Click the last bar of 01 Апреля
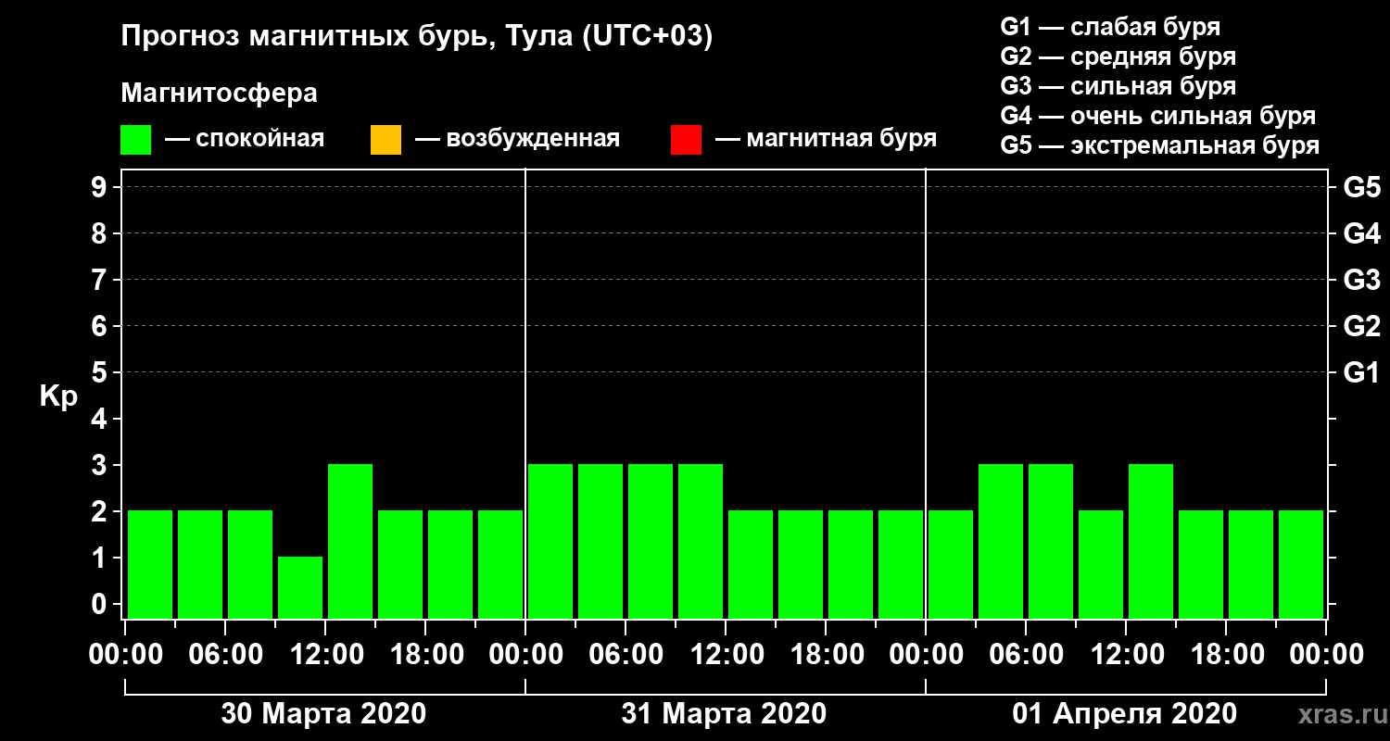 (1301, 564)
